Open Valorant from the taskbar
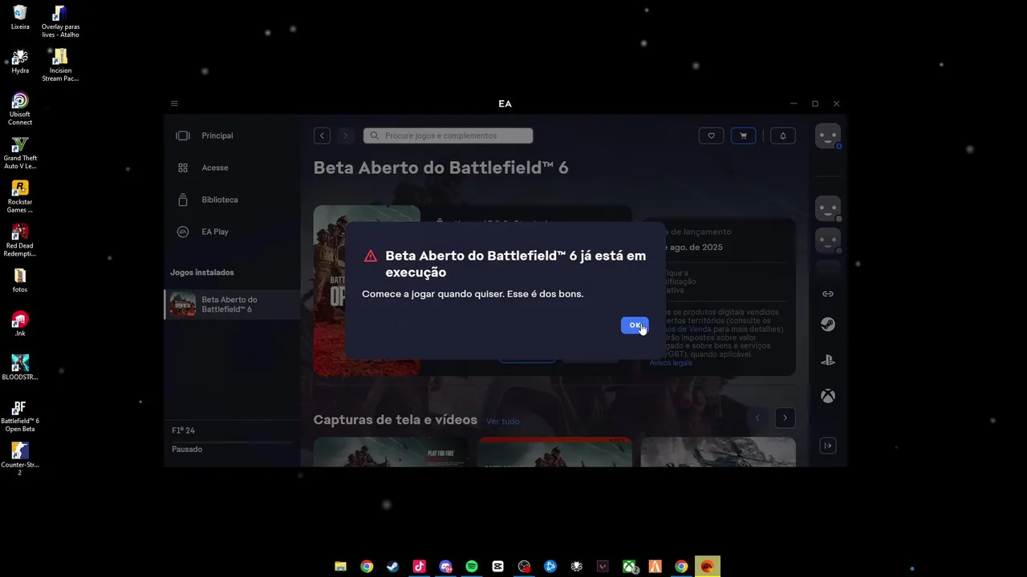The width and height of the screenshot is (1027, 577). point(603,567)
